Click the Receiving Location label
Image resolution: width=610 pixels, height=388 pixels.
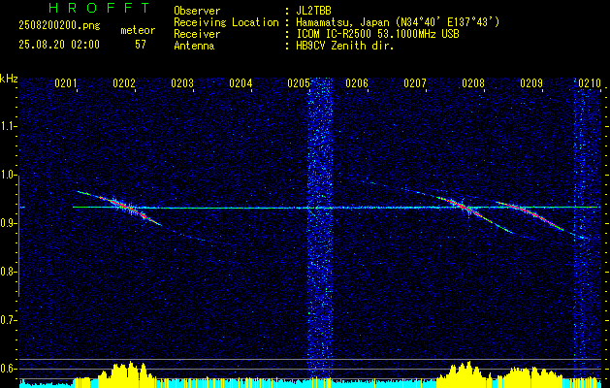coord(226,22)
